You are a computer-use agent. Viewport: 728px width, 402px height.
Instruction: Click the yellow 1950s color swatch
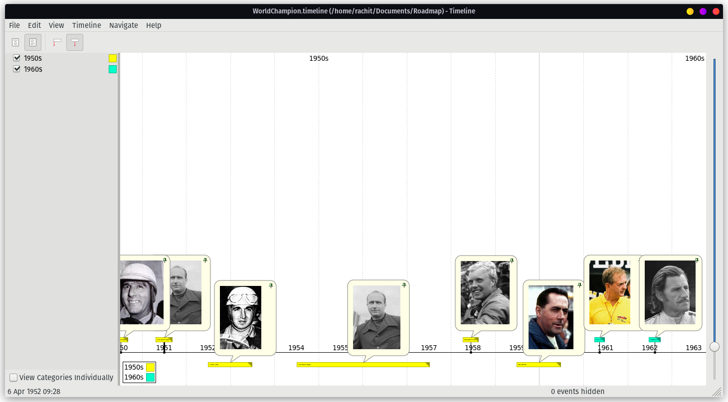112,58
